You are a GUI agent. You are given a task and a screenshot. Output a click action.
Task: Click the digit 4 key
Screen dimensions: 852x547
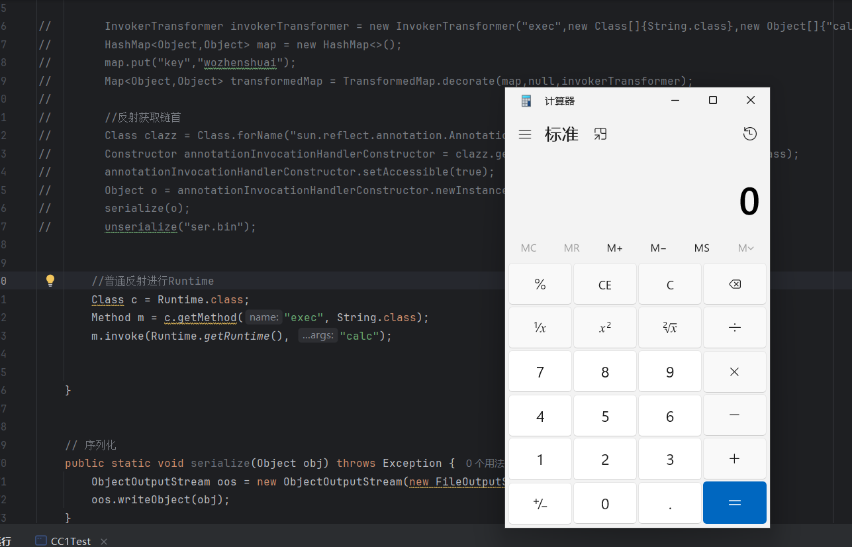click(540, 415)
